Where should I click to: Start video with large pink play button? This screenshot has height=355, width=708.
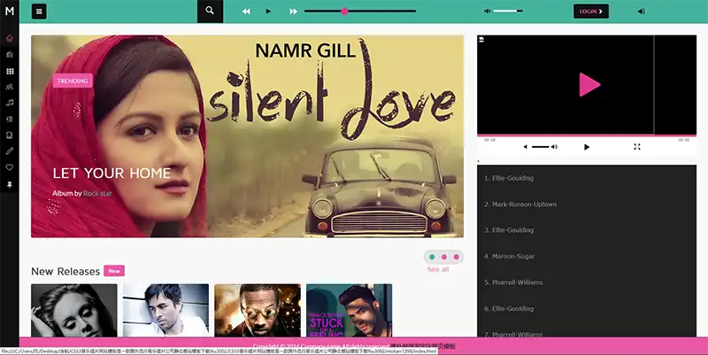pyautogui.click(x=589, y=84)
